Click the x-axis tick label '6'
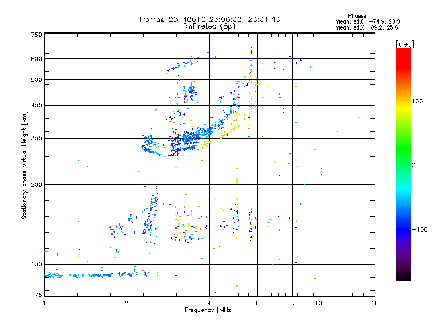Screen dimensions: 441x330 [257, 303]
